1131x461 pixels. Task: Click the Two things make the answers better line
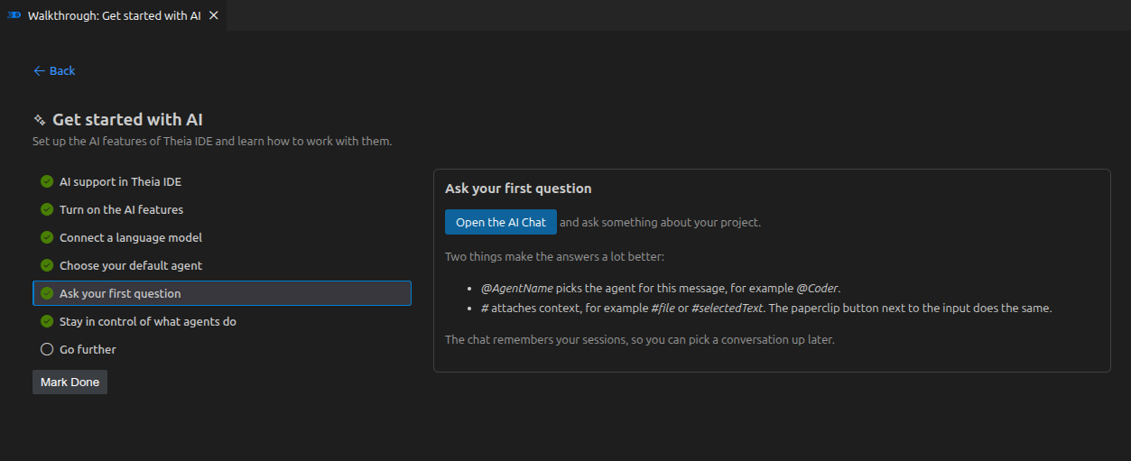pos(554,256)
